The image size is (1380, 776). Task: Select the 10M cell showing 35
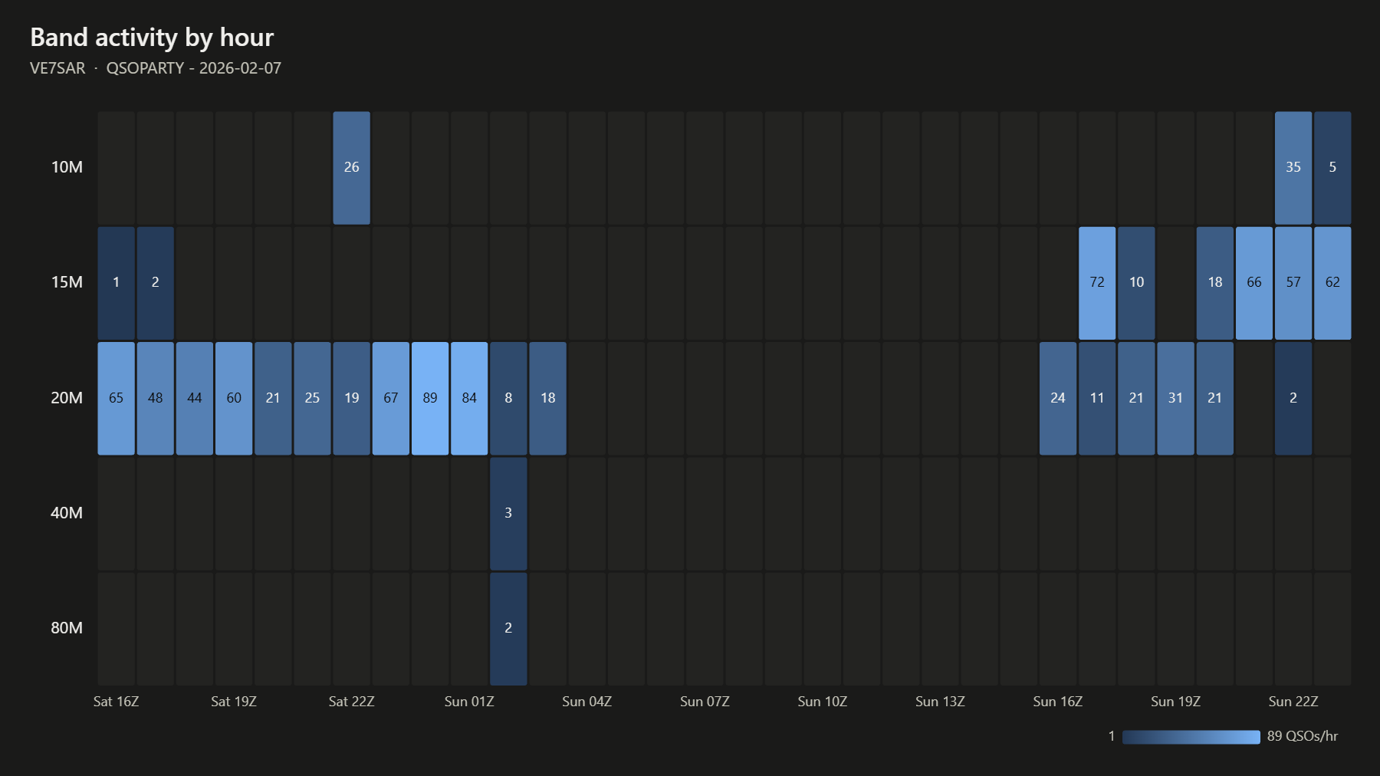pyautogui.click(x=1293, y=168)
